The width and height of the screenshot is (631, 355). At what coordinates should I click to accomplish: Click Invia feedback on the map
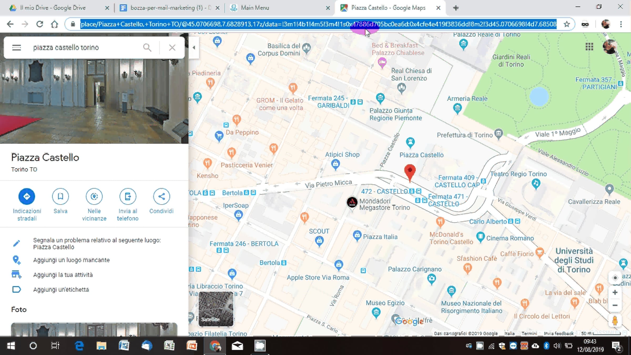coord(559,333)
